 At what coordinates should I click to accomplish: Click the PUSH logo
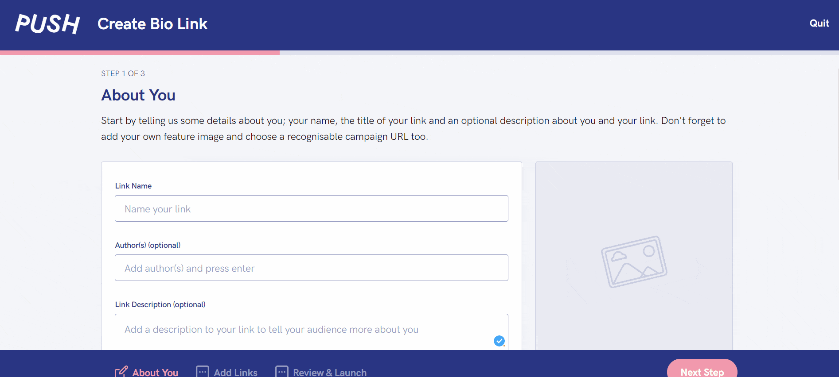click(47, 24)
